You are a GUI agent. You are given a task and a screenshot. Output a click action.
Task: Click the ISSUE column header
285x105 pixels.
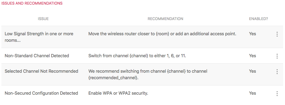(x=43, y=19)
